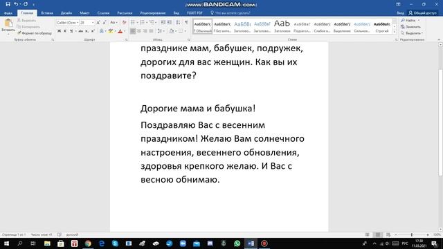
Task: Open Windows Start menu
Action: 6,243
